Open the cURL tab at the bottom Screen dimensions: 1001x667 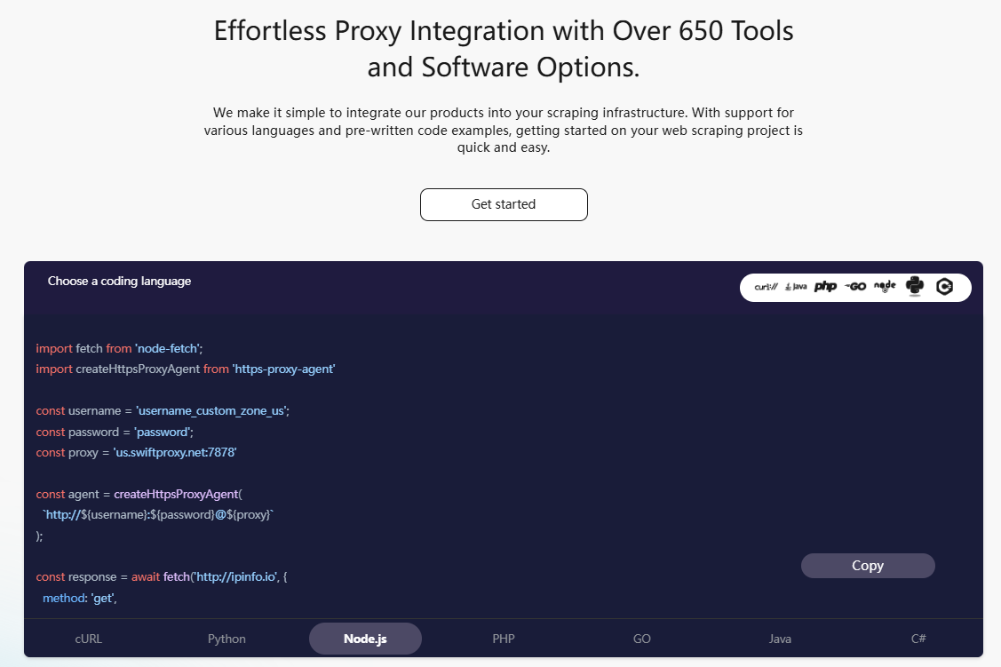point(88,639)
